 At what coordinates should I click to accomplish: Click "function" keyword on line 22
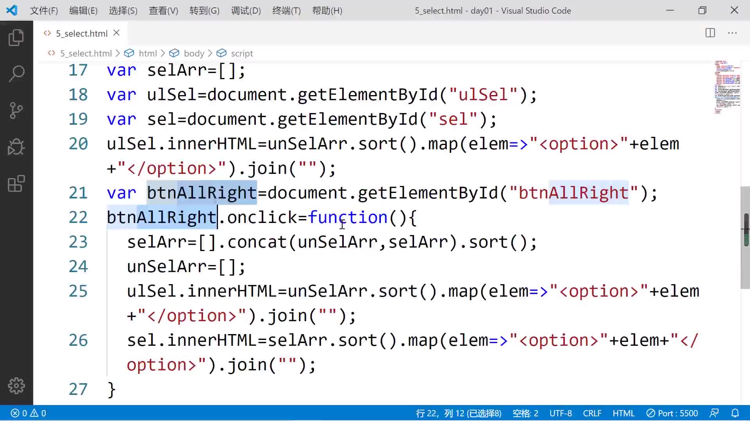348,218
